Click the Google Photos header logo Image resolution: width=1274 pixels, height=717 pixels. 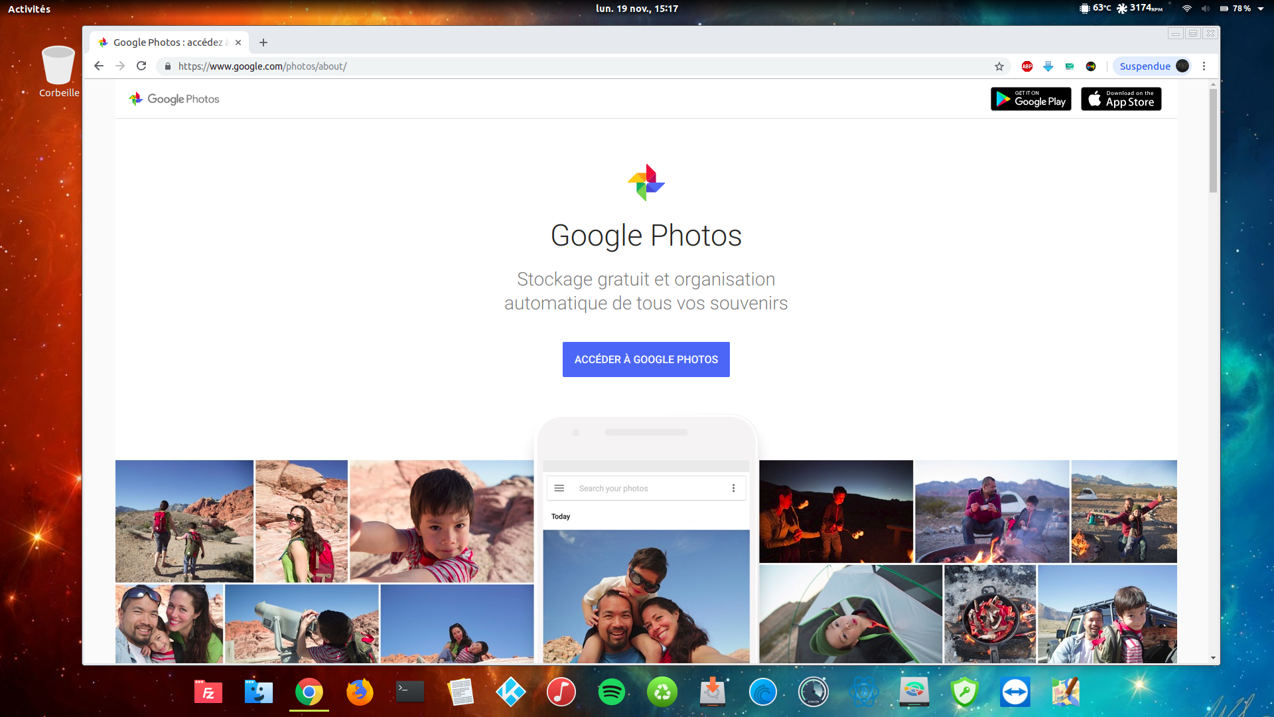pos(174,99)
